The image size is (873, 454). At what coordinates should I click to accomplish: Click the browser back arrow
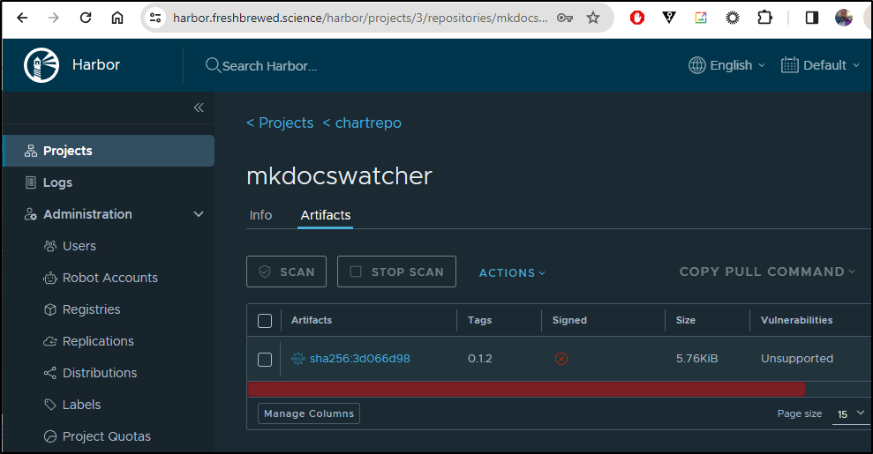click(x=22, y=18)
